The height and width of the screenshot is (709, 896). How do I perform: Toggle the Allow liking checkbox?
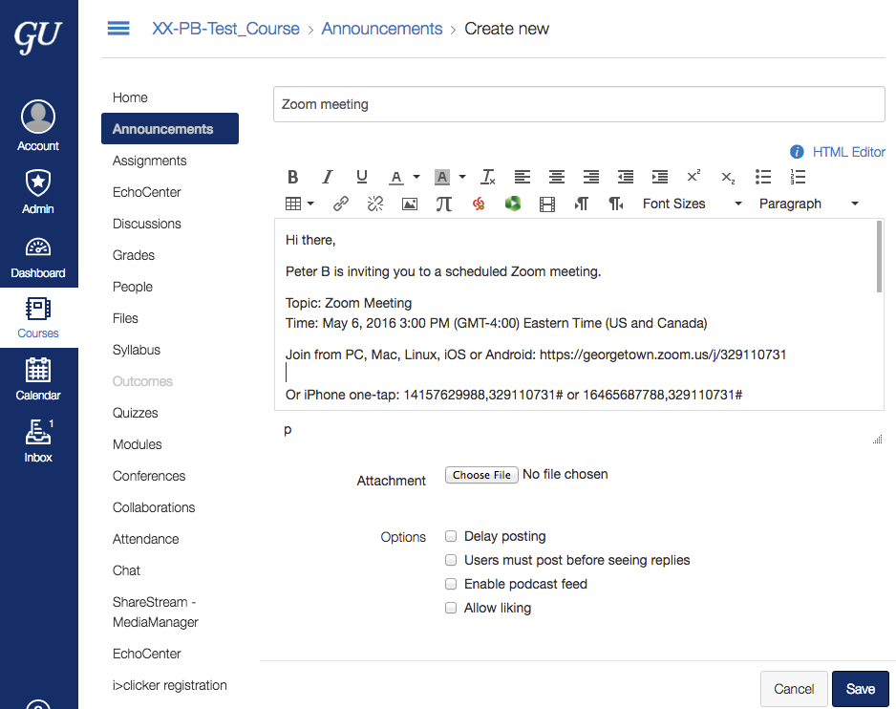pyautogui.click(x=451, y=608)
